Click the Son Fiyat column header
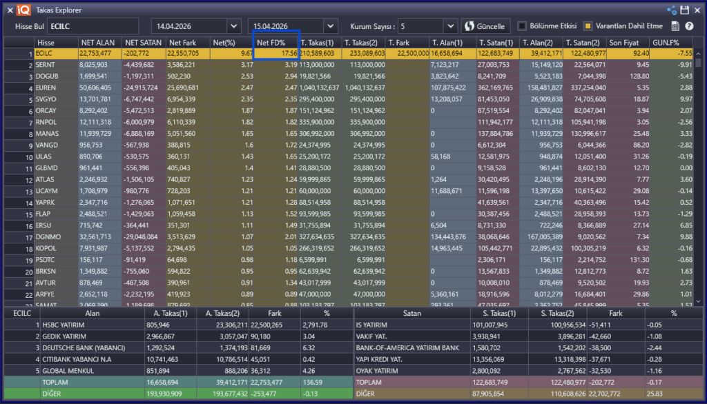This screenshot has height=404, width=707. coord(627,43)
